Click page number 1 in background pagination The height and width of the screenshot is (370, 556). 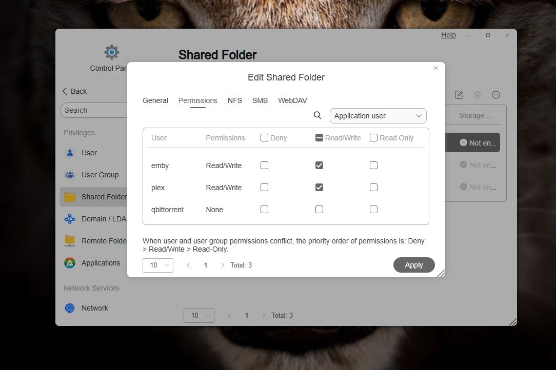pos(247,315)
